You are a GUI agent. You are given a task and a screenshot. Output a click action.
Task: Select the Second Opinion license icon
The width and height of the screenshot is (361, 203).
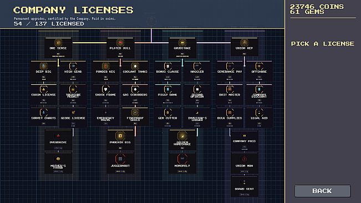pos(197,89)
